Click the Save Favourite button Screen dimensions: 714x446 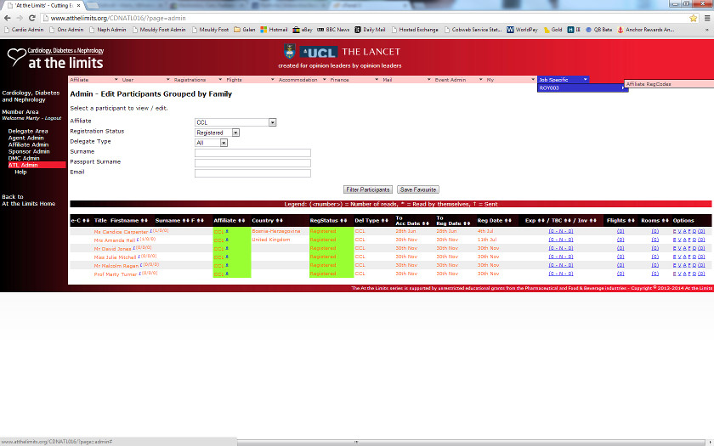pyautogui.click(x=418, y=189)
